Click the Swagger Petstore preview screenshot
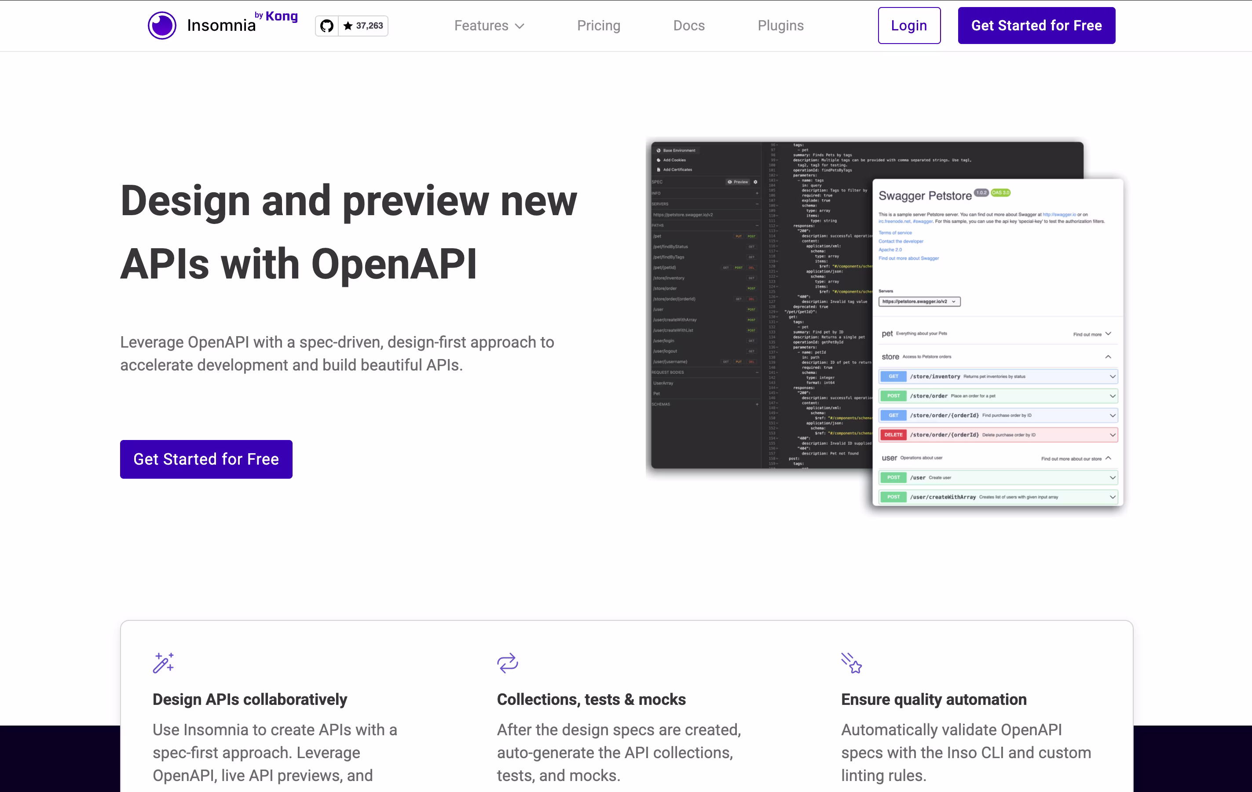 click(x=997, y=343)
